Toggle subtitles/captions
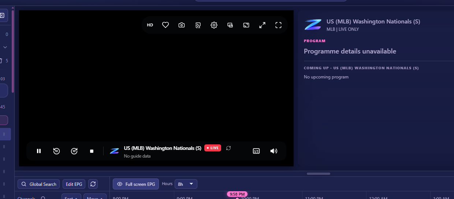Image resolution: width=454 pixels, height=199 pixels. coord(256,151)
